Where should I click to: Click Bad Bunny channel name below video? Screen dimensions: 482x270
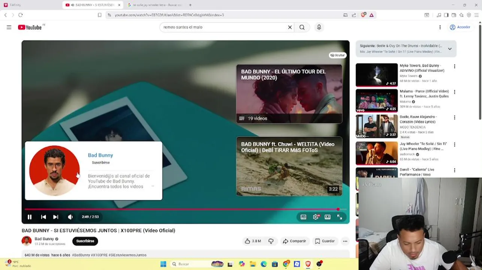44,239
